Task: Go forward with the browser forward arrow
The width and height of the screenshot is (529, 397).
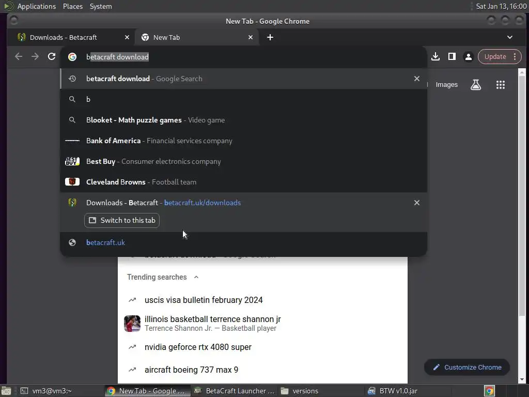Action: click(x=35, y=57)
